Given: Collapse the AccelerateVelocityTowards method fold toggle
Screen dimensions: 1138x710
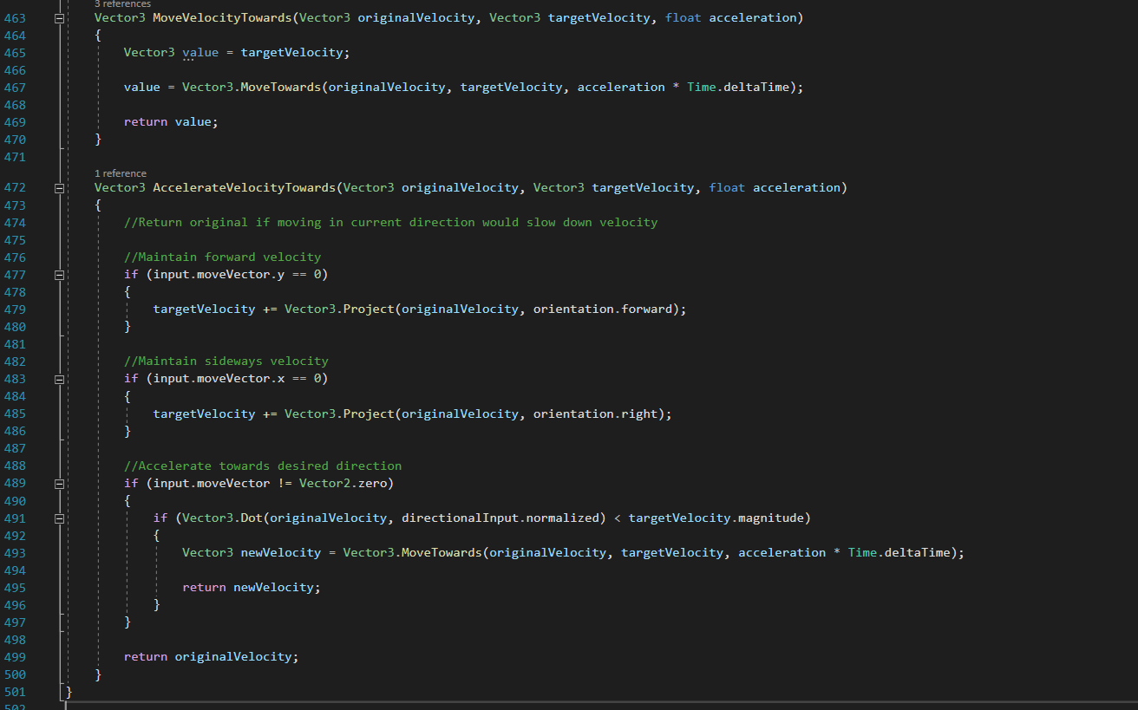Looking at the screenshot, I should pyautogui.click(x=59, y=188).
